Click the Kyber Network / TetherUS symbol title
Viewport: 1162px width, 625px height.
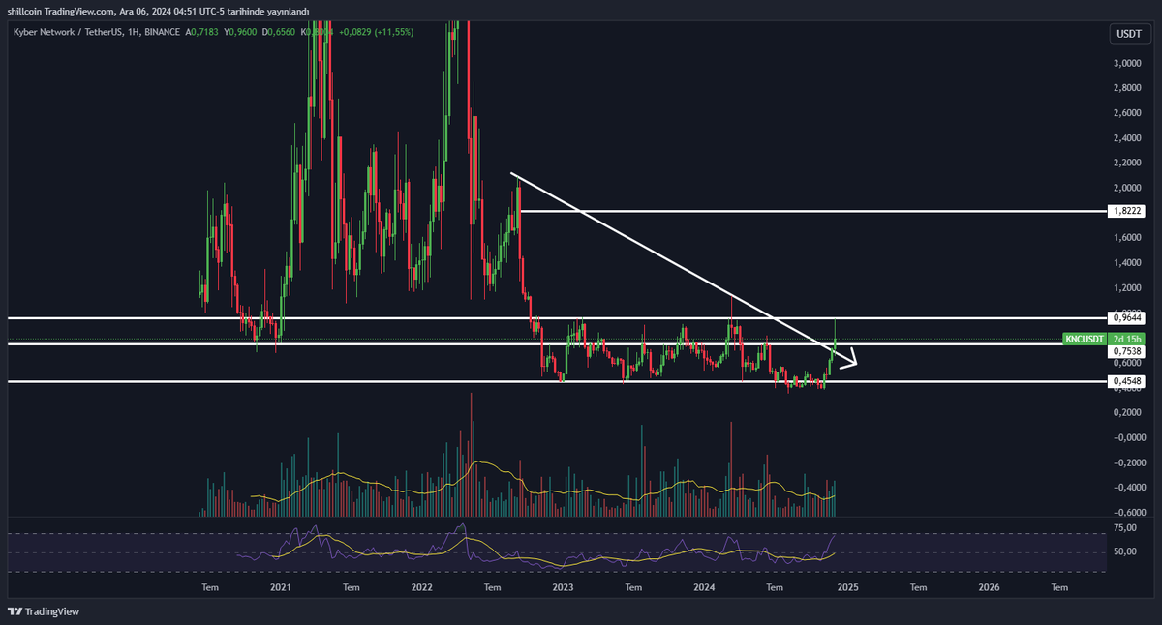(67, 32)
